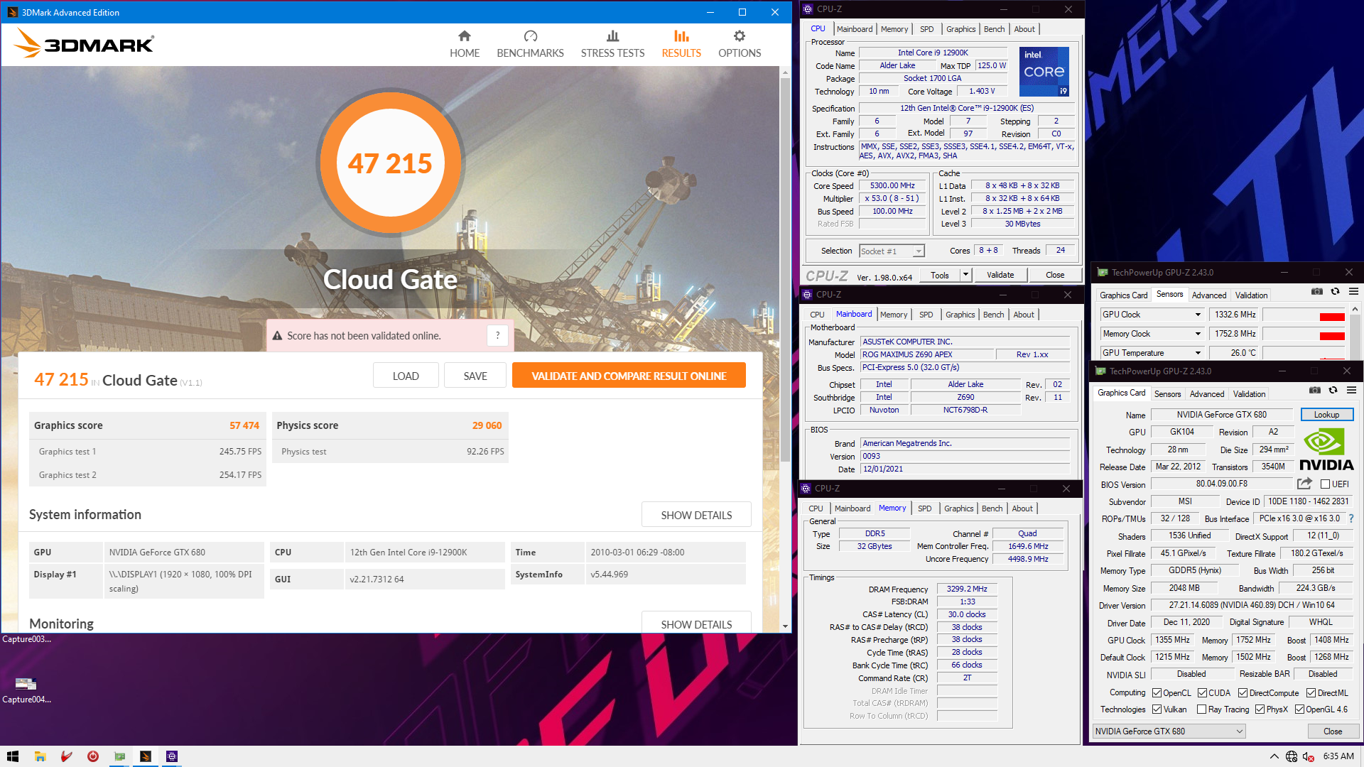Switch to 3DMark from the taskbar
This screenshot has height=767, width=1364.
tap(146, 756)
